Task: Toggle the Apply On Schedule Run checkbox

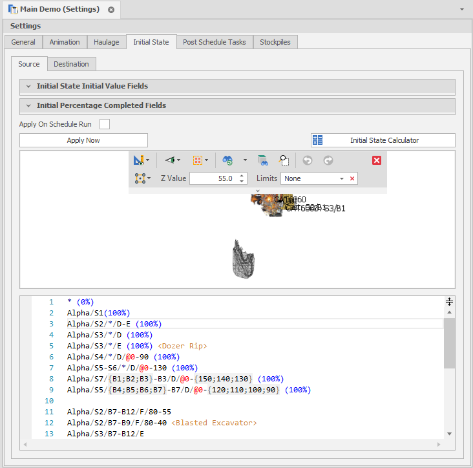Action: click(105, 124)
